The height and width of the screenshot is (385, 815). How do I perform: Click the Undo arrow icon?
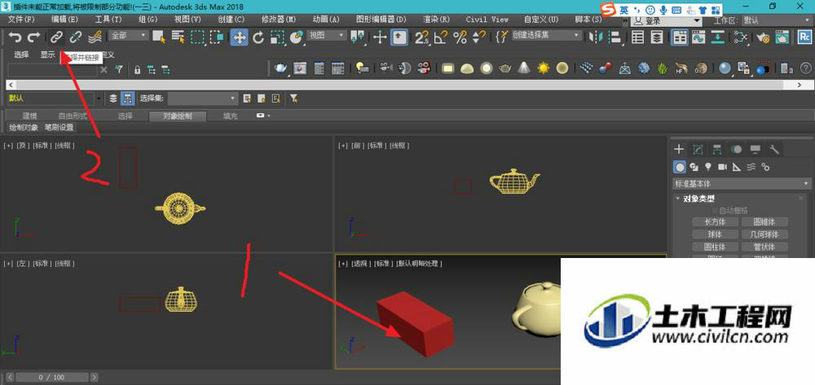[15, 37]
